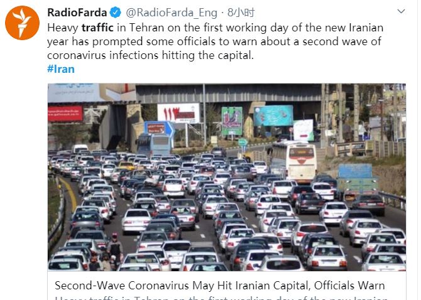The width and height of the screenshot is (421, 300).
Task: Open the Tehran traffic jam photo
Action: click(227, 177)
